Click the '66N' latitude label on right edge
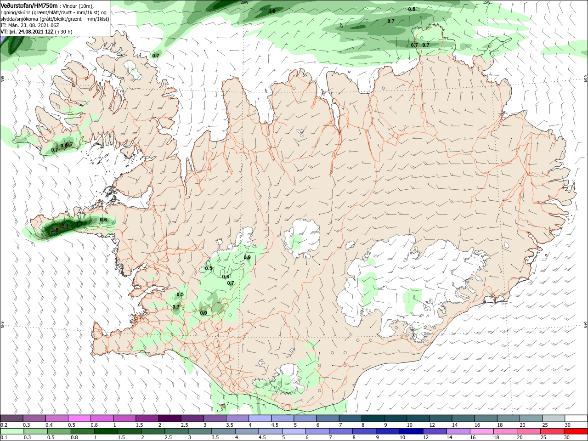This screenshot has height=441, width=588. point(586,79)
